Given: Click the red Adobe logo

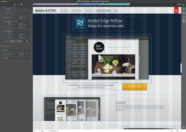Looking at the screenshot, I should 176,10.
